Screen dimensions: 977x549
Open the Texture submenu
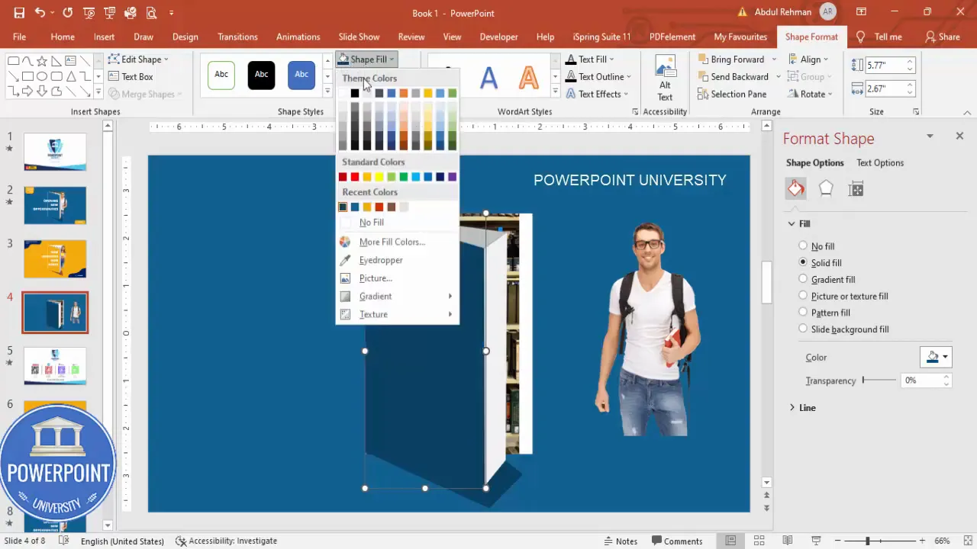pos(397,314)
